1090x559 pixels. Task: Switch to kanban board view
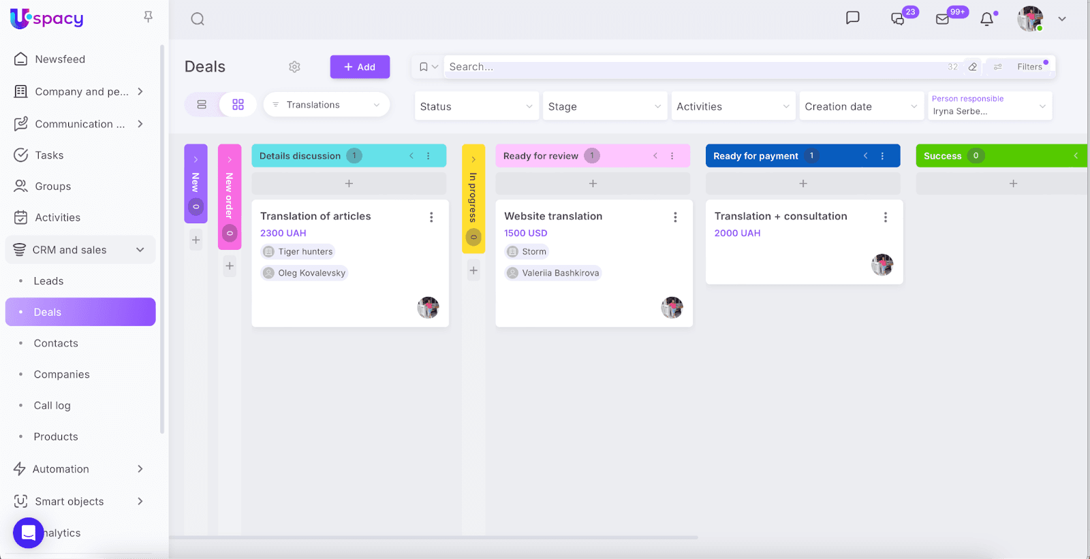click(x=238, y=105)
